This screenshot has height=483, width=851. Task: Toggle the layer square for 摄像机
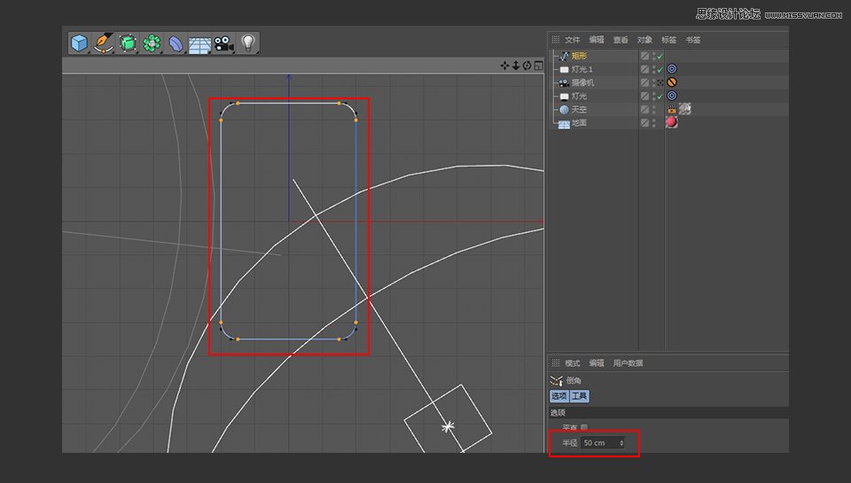pyautogui.click(x=644, y=82)
